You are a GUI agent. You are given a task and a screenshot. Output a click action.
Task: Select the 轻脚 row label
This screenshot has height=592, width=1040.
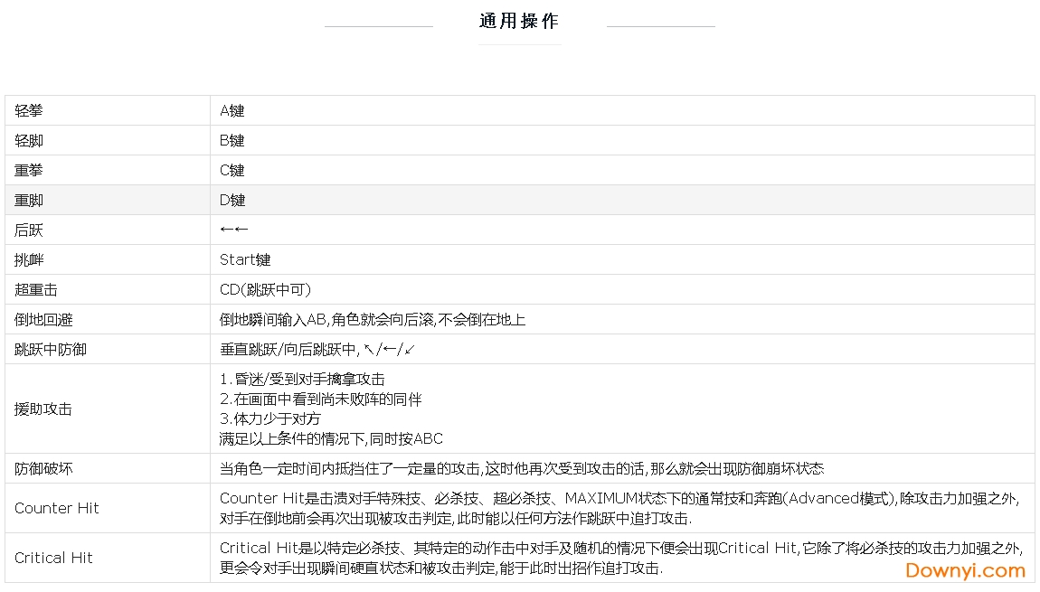[29, 141]
